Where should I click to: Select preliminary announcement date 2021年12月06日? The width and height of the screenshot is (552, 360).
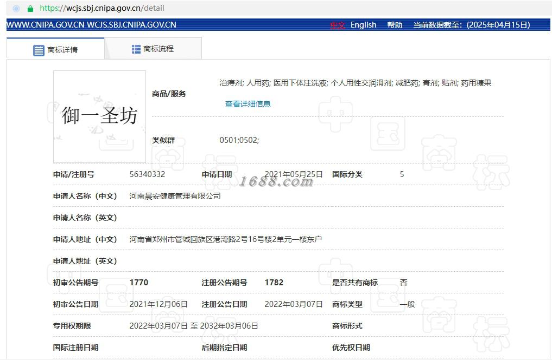point(158,304)
